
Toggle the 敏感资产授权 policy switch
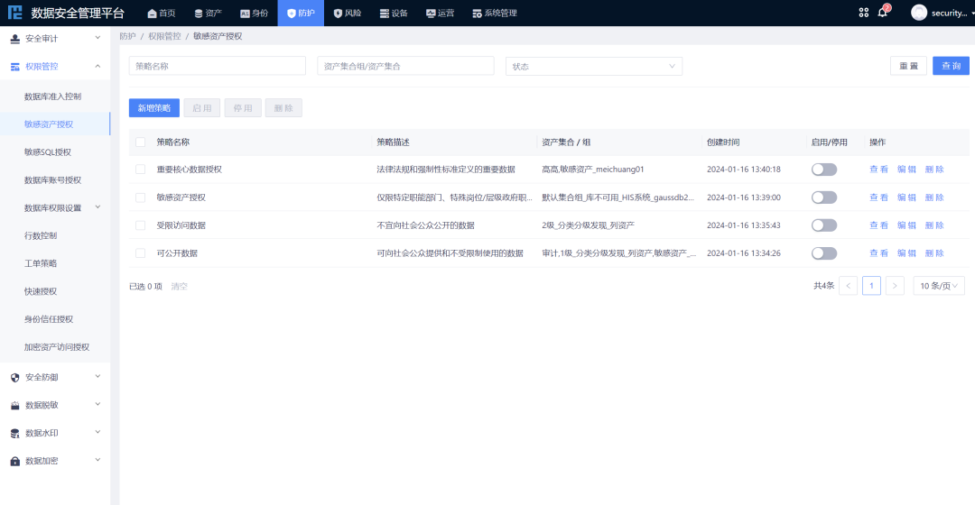(x=823, y=197)
